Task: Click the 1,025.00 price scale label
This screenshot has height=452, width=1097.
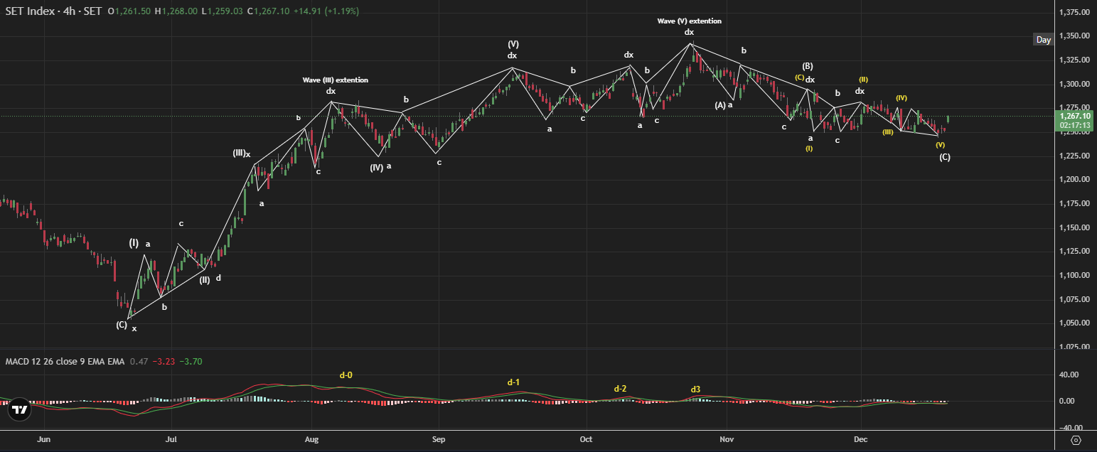Action: [x=1074, y=348]
